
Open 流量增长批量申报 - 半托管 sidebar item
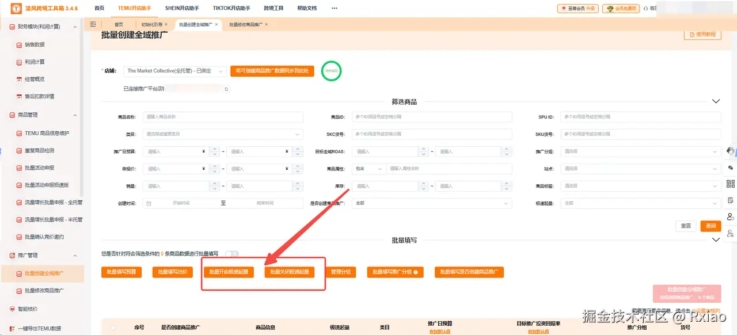click(x=54, y=219)
